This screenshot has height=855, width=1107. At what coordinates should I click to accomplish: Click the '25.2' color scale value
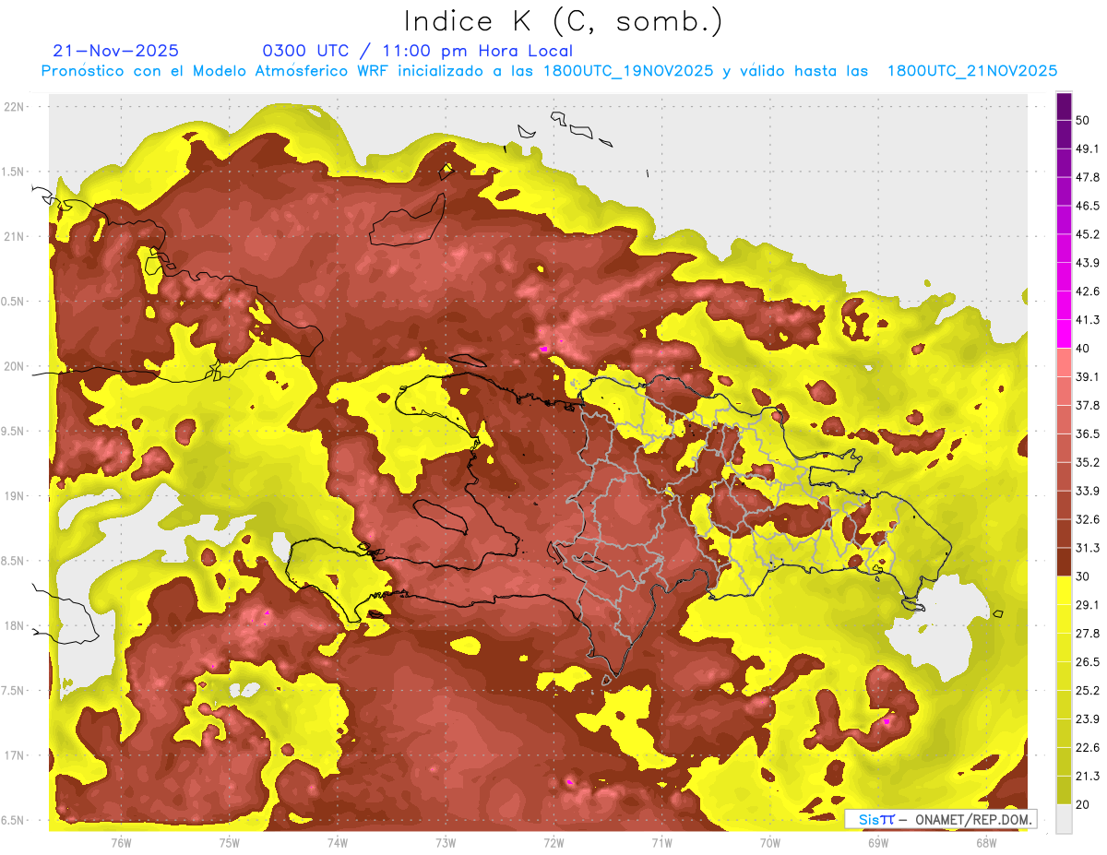(x=1087, y=690)
